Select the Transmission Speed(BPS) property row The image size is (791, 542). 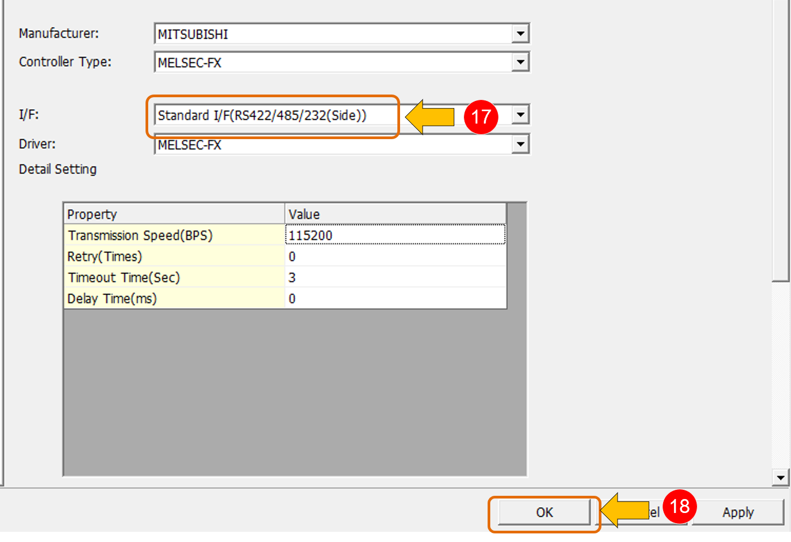174,235
